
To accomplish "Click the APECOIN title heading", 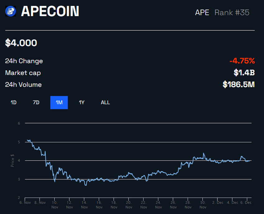I will [50, 11].
